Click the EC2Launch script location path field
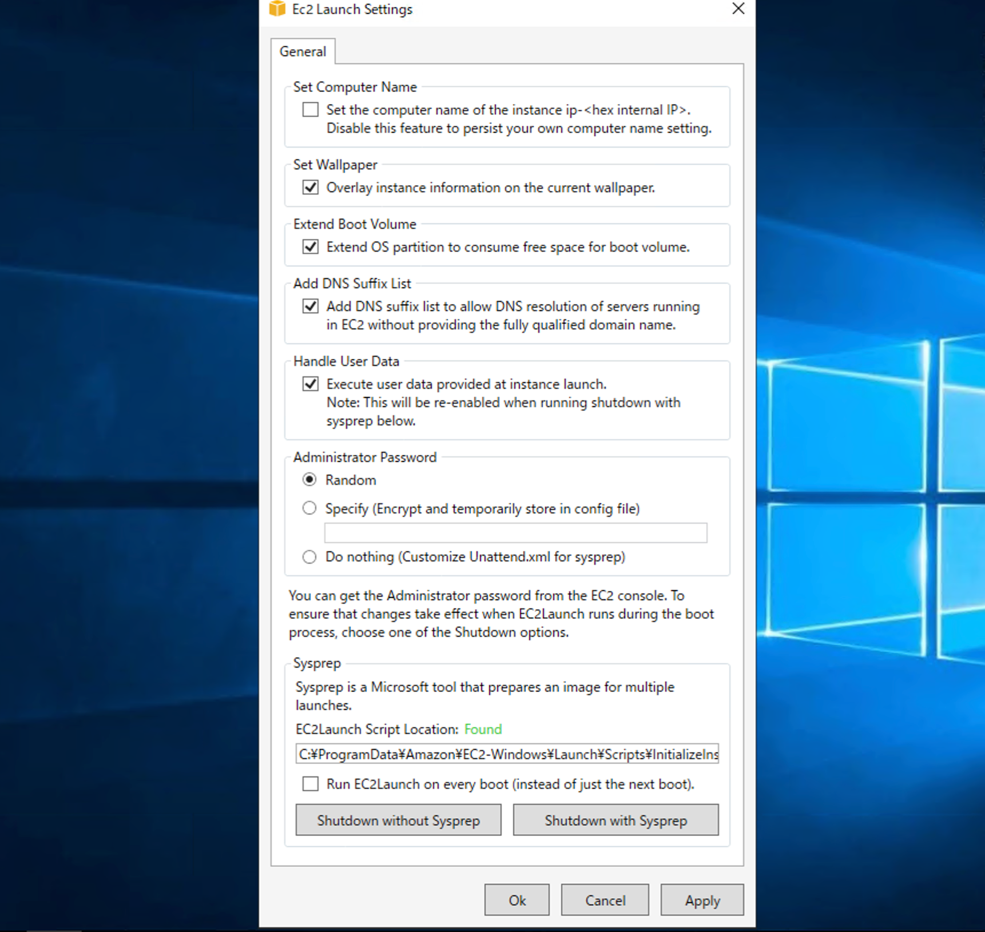 click(x=507, y=754)
